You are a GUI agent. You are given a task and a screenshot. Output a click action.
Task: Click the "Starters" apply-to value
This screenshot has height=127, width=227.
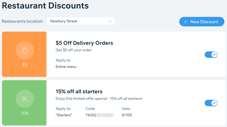tap(64, 115)
